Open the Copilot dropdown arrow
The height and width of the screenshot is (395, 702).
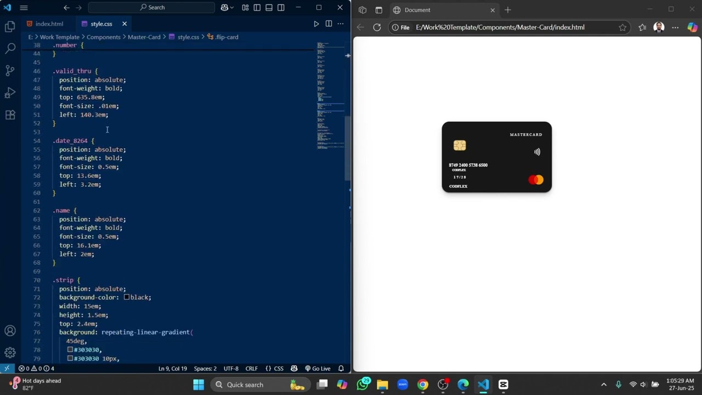click(233, 8)
